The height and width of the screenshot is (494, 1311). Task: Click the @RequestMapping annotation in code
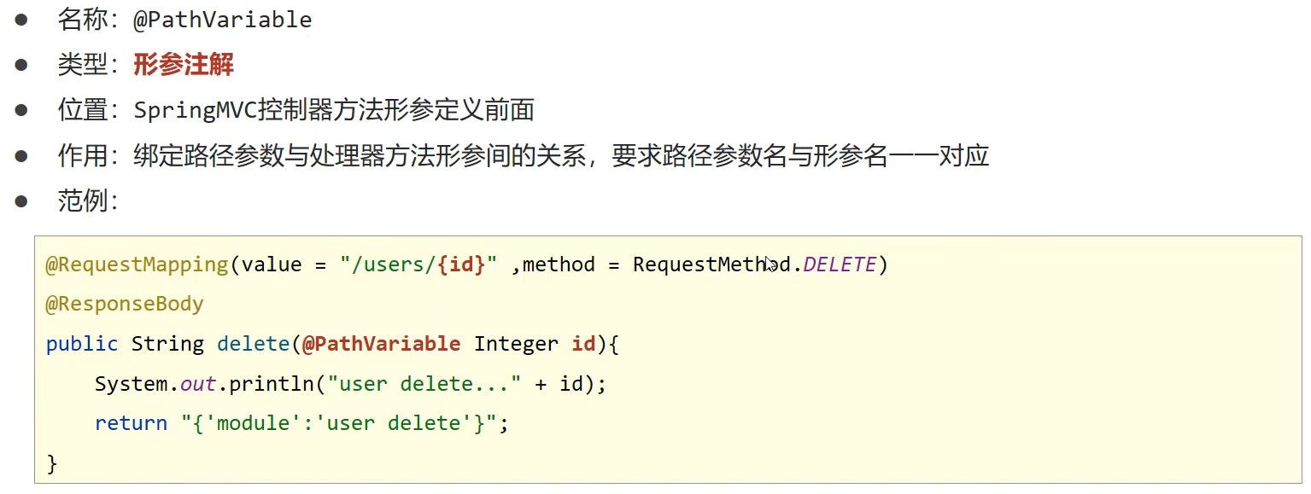(137, 264)
